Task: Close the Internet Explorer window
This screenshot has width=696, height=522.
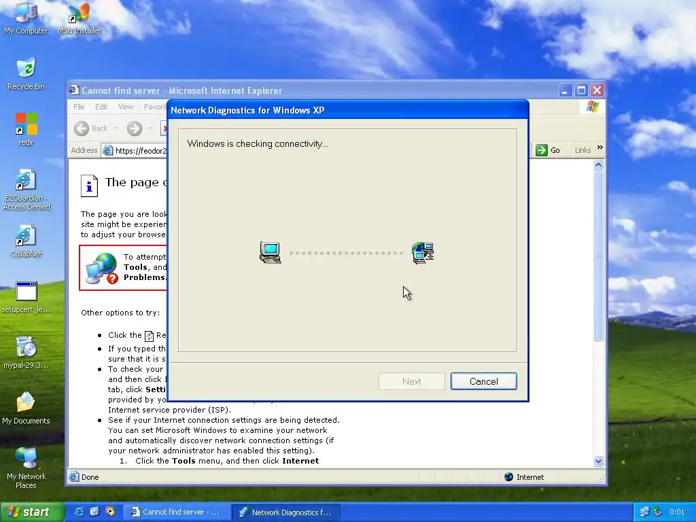Action: [x=597, y=90]
